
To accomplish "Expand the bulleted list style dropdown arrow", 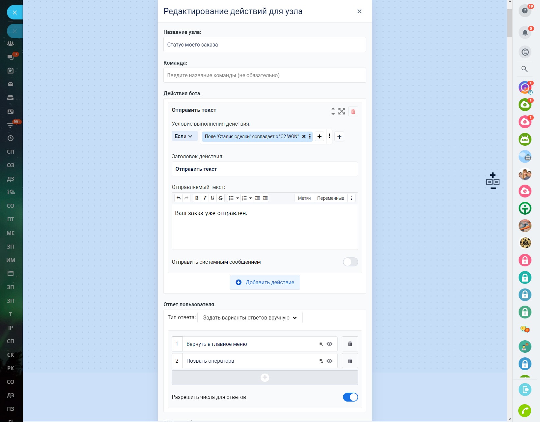I will (238, 198).
